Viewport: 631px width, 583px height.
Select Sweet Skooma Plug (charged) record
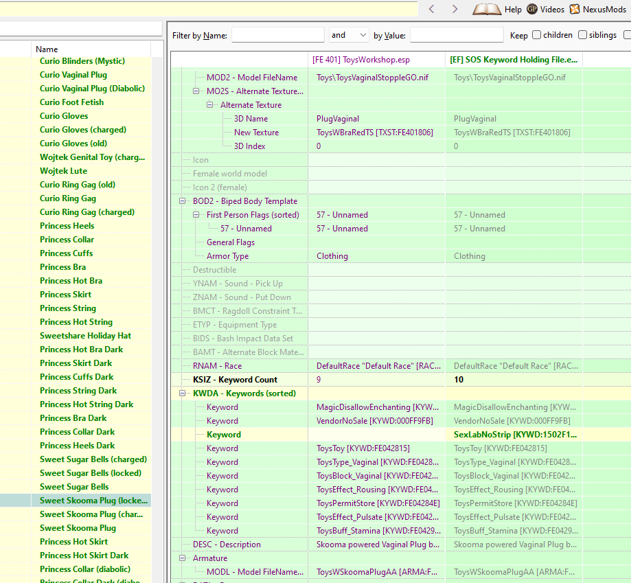pyautogui.click(x=91, y=514)
